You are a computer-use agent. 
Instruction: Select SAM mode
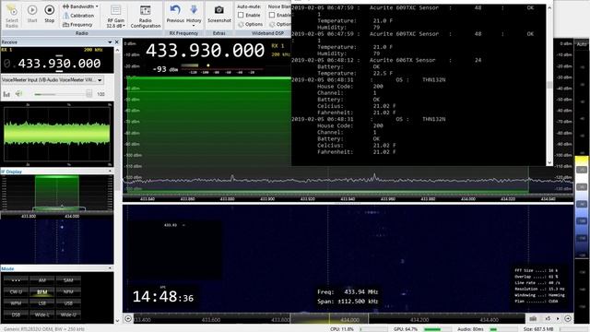68,280
